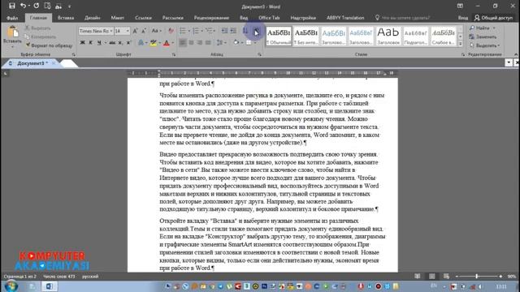
Task: Switch to the Рецензирование tab
Action: point(211,18)
